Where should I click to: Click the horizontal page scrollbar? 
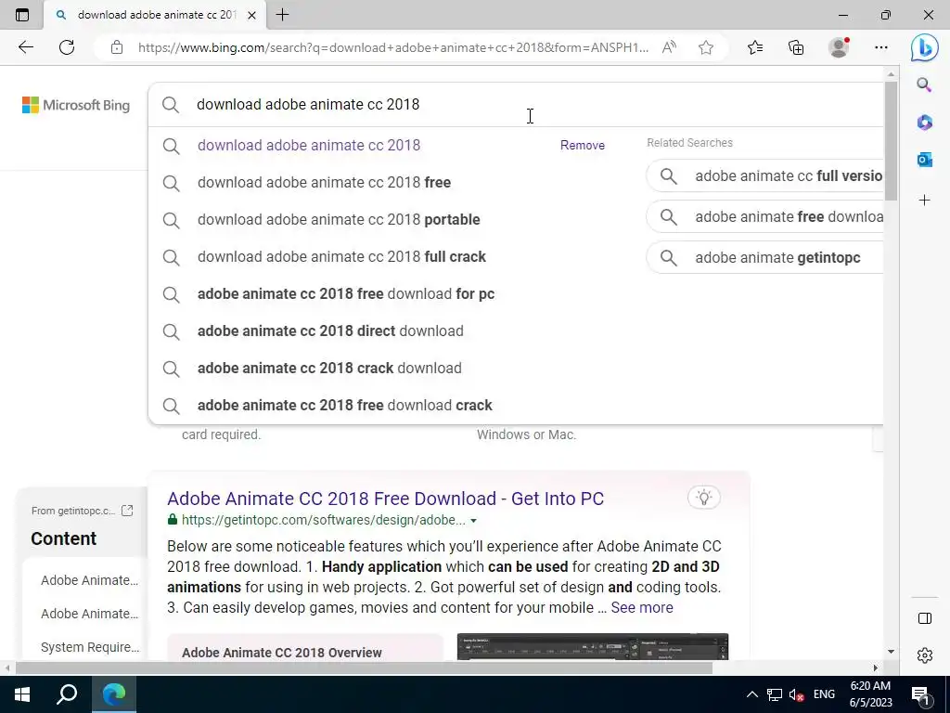[364, 668]
